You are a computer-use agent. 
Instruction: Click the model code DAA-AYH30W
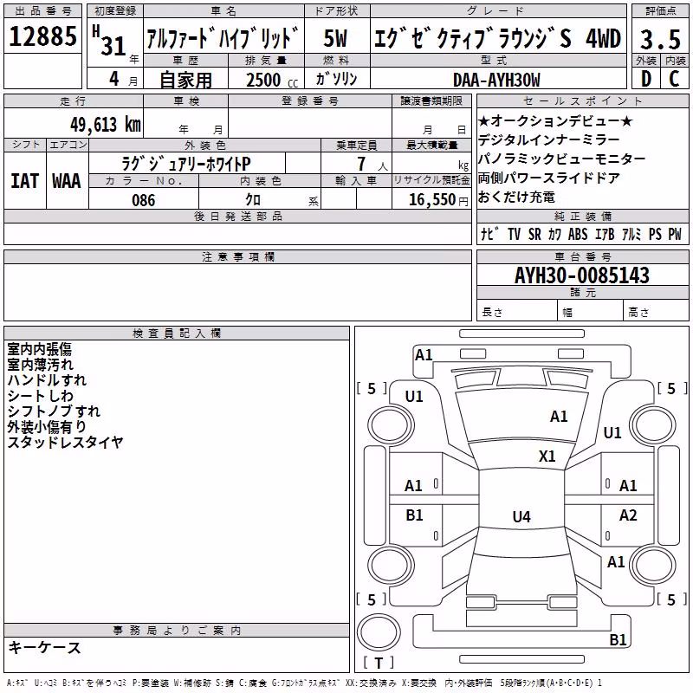coord(496,80)
